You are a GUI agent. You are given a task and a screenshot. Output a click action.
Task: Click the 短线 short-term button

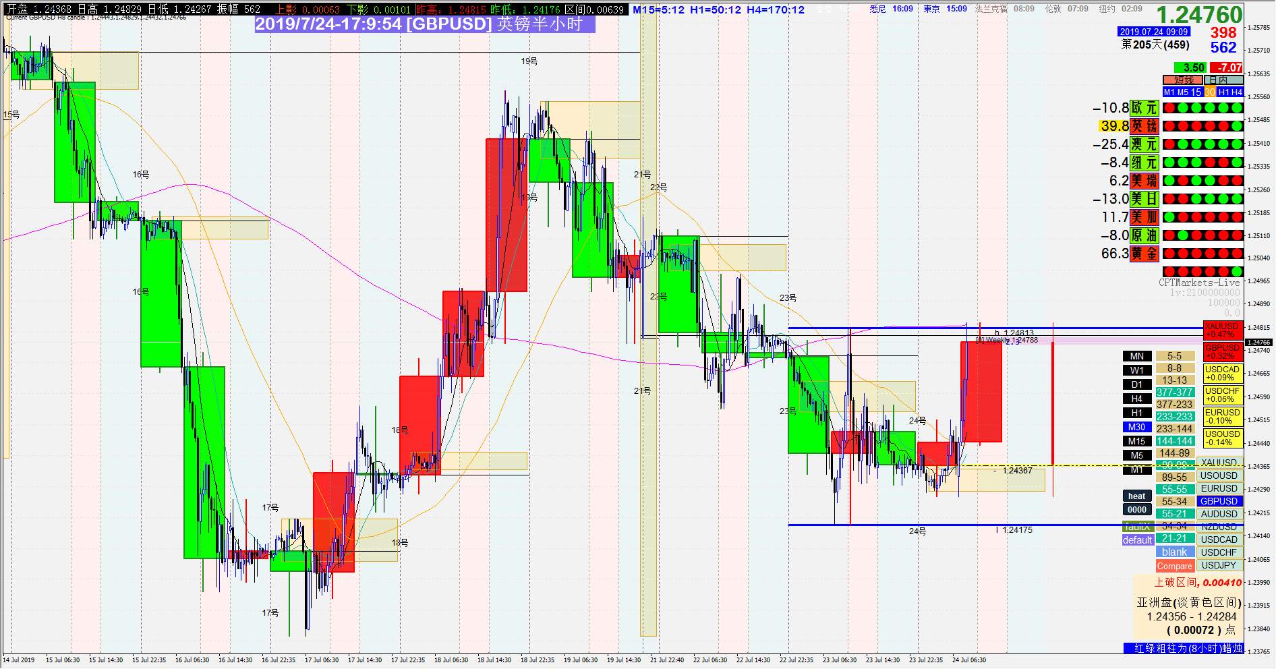click(x=1184, y=80)
